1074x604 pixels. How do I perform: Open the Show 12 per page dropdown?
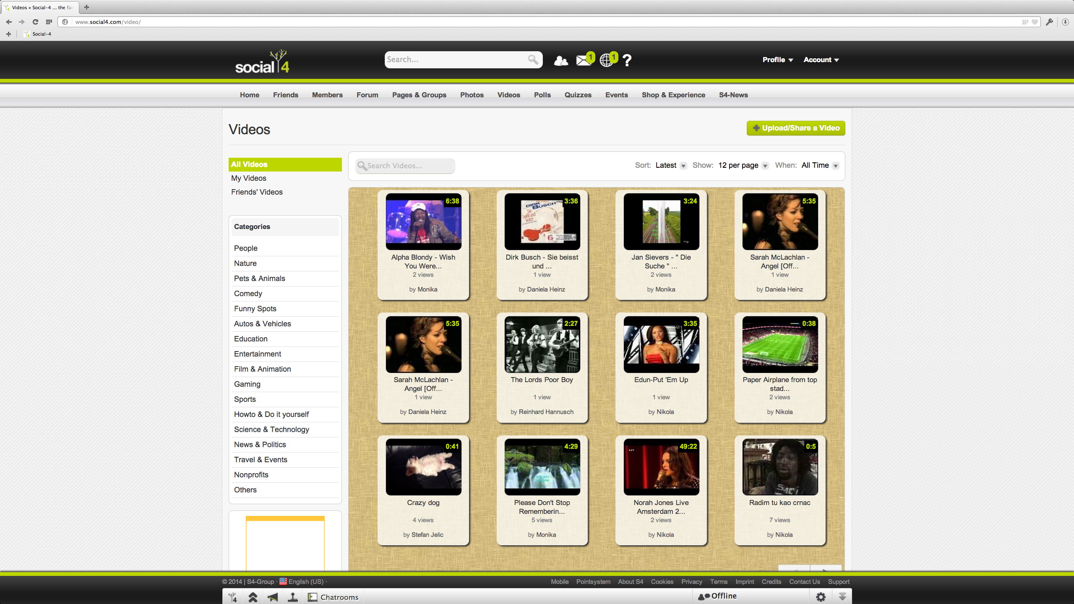(x=743, y=165)
